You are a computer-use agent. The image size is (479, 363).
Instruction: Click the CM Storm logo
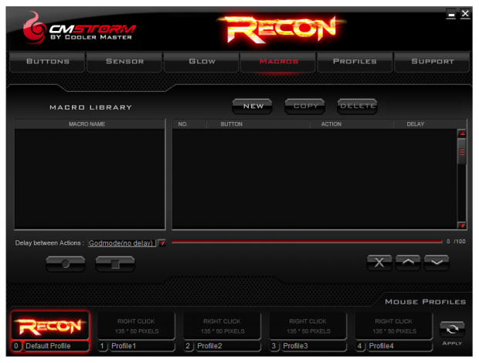[x=79, y=29]
